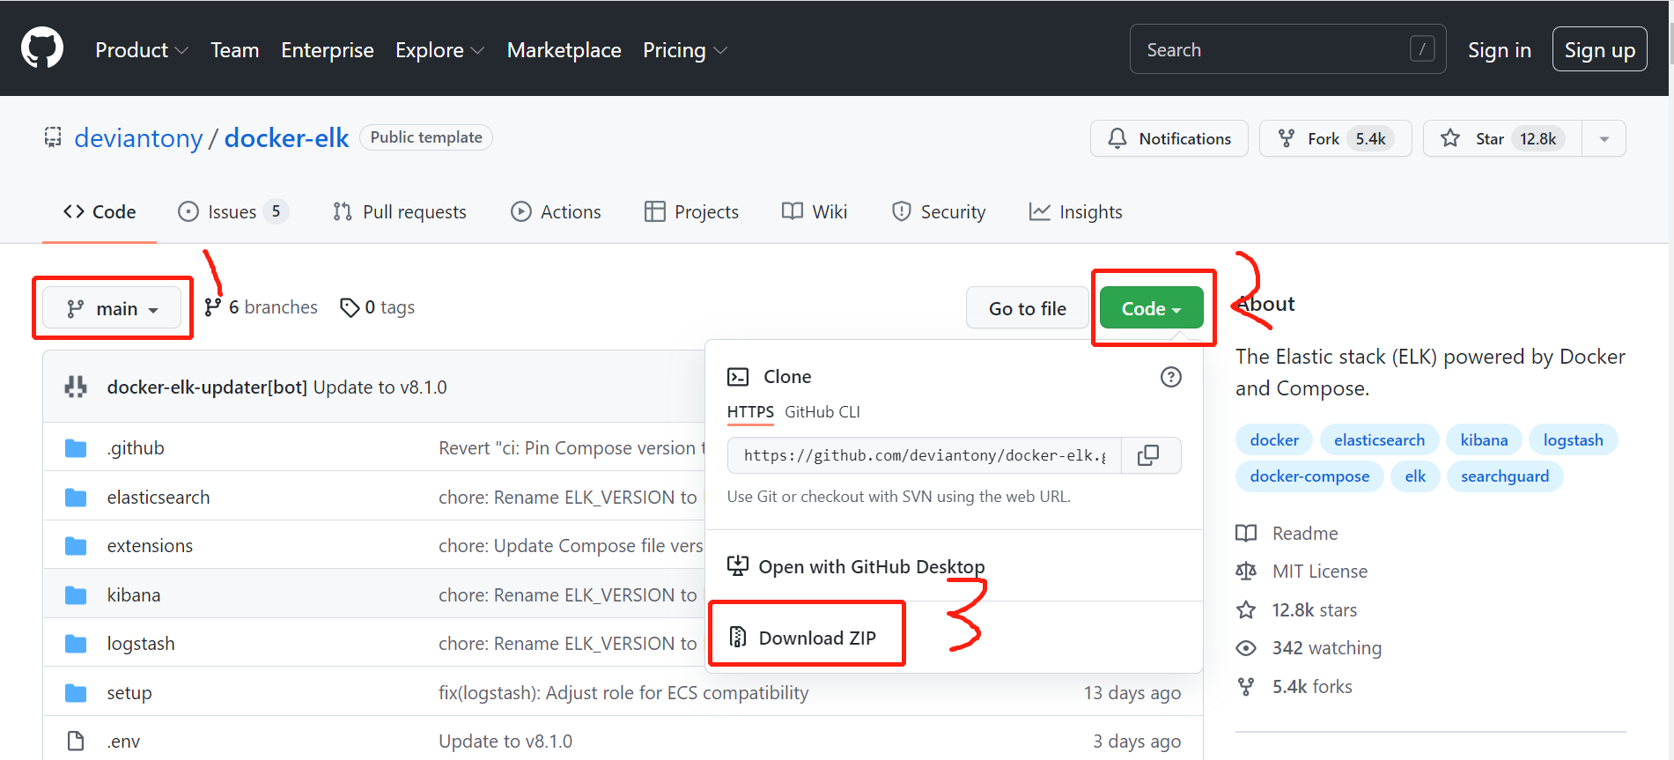Image resolution: width=1674 pixels, height=760 pixels.
Task: Click the folder icon beside .github
Action: click(x=76, y=448)
